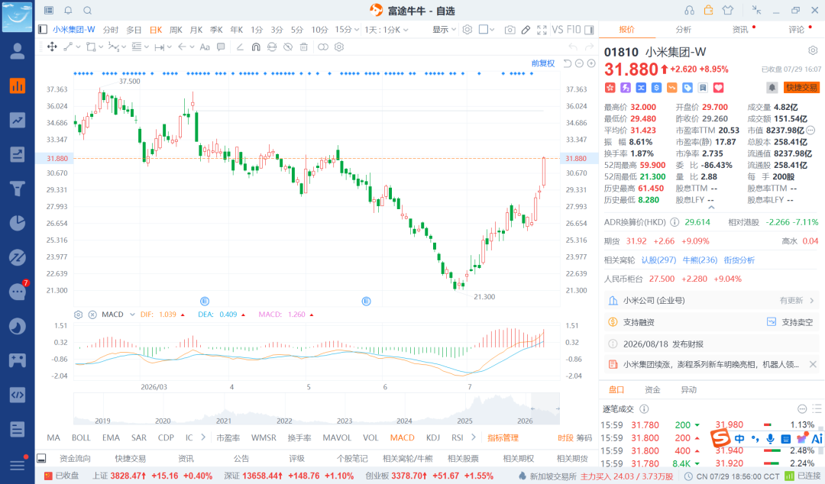Viewport: 825px width, 484px height.
Task: Open the 认股(297) warrants link
Action: pos(658,260)
